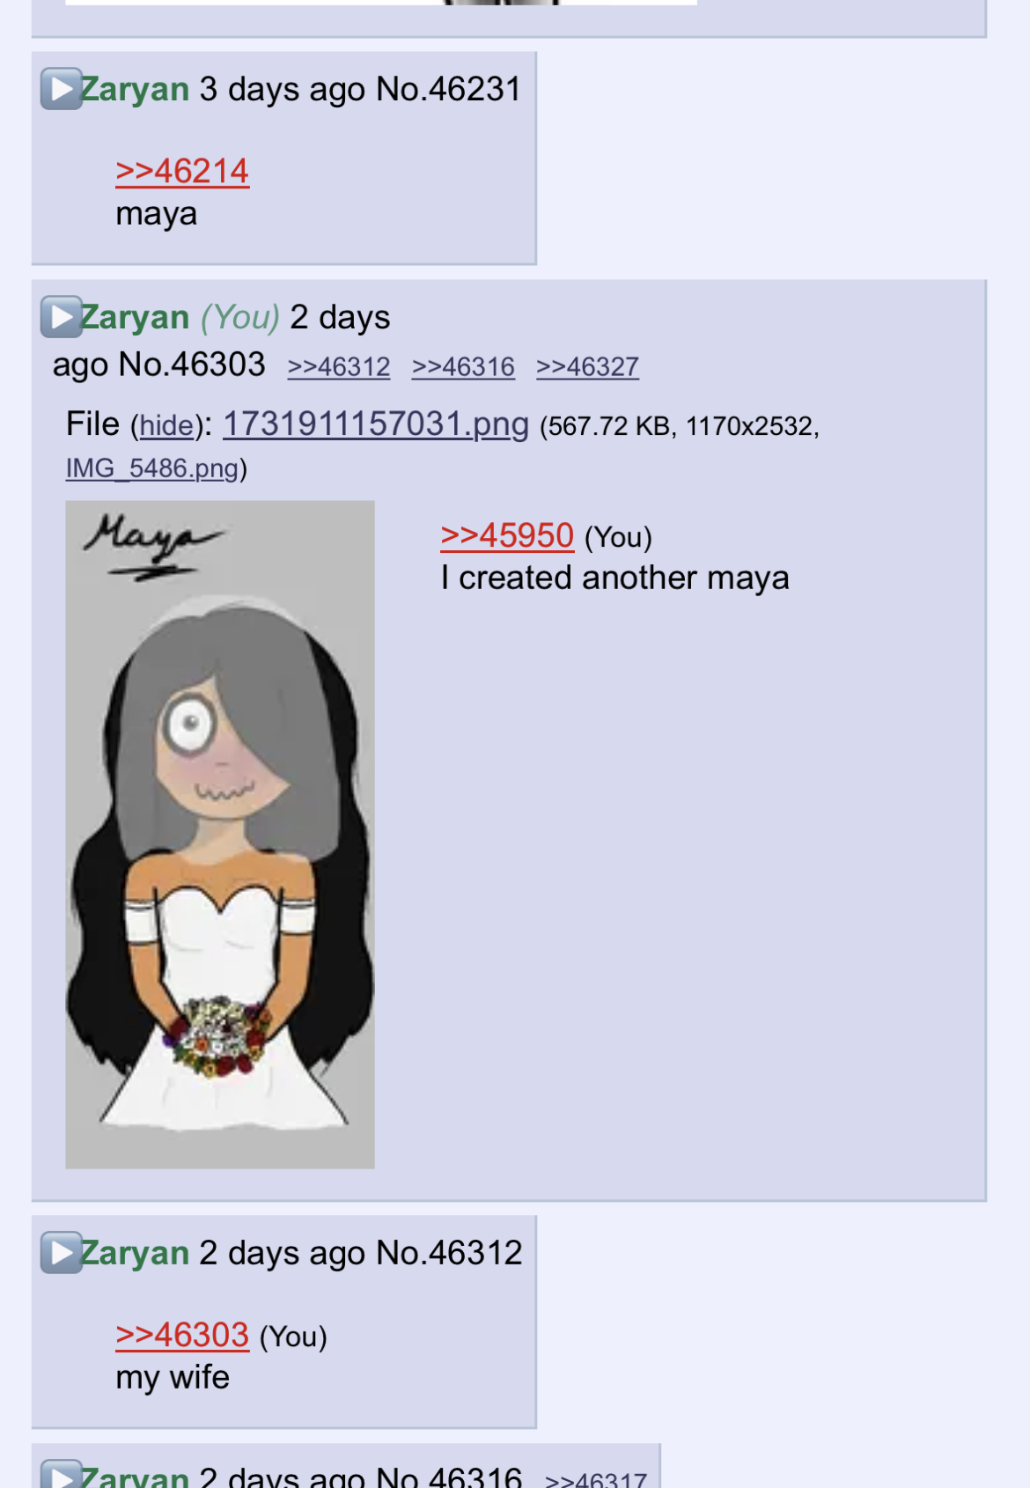Jump to reply backlink >>46316
1030x1488 pixels.
click(463, 367)
